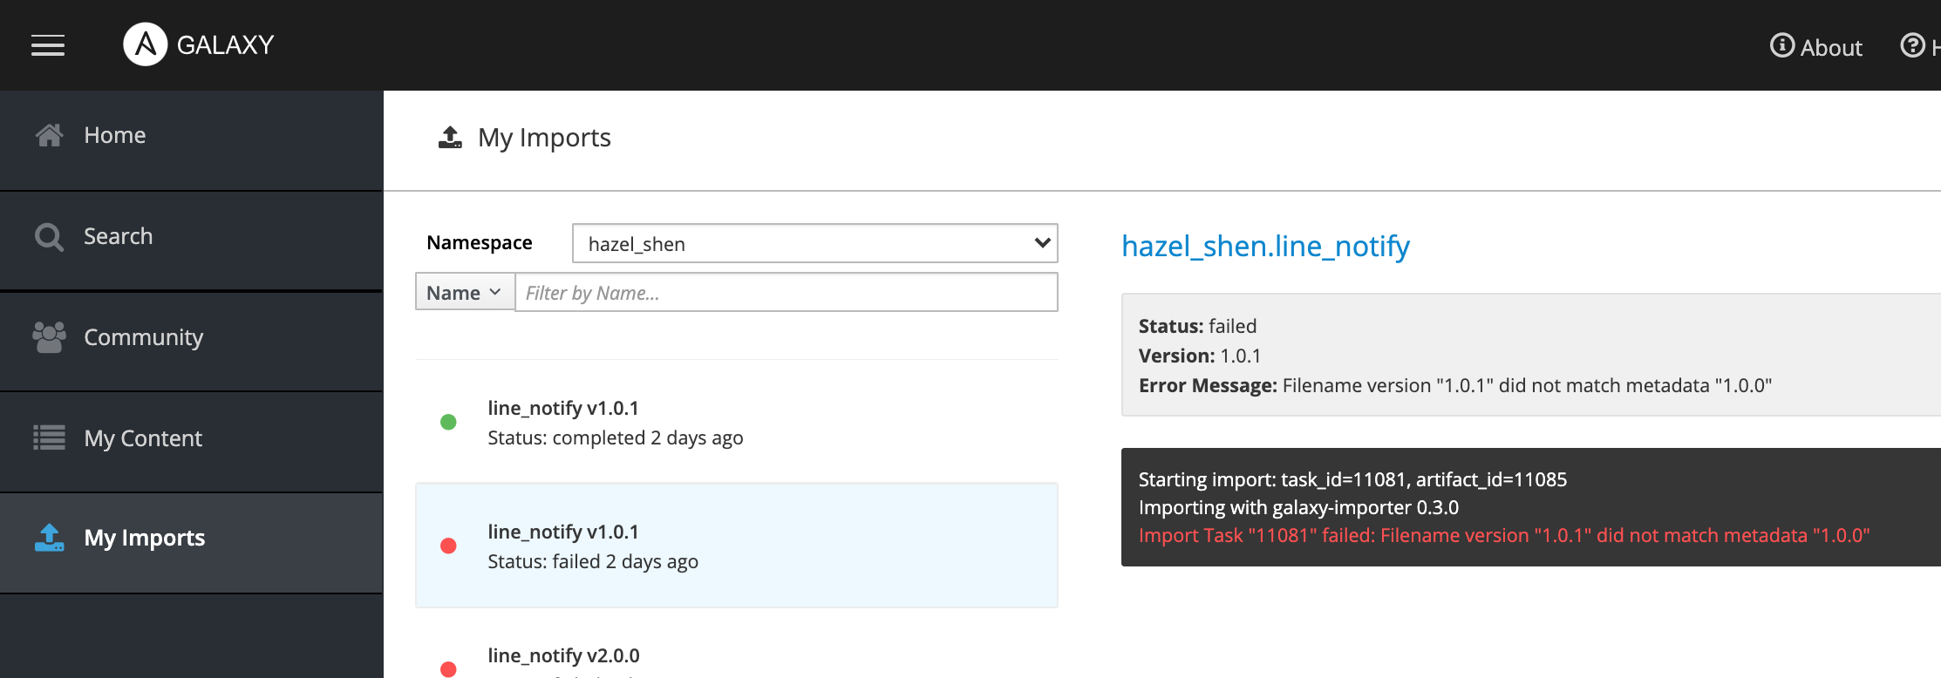Click the Search magnifier icon

tap(49, 237)
